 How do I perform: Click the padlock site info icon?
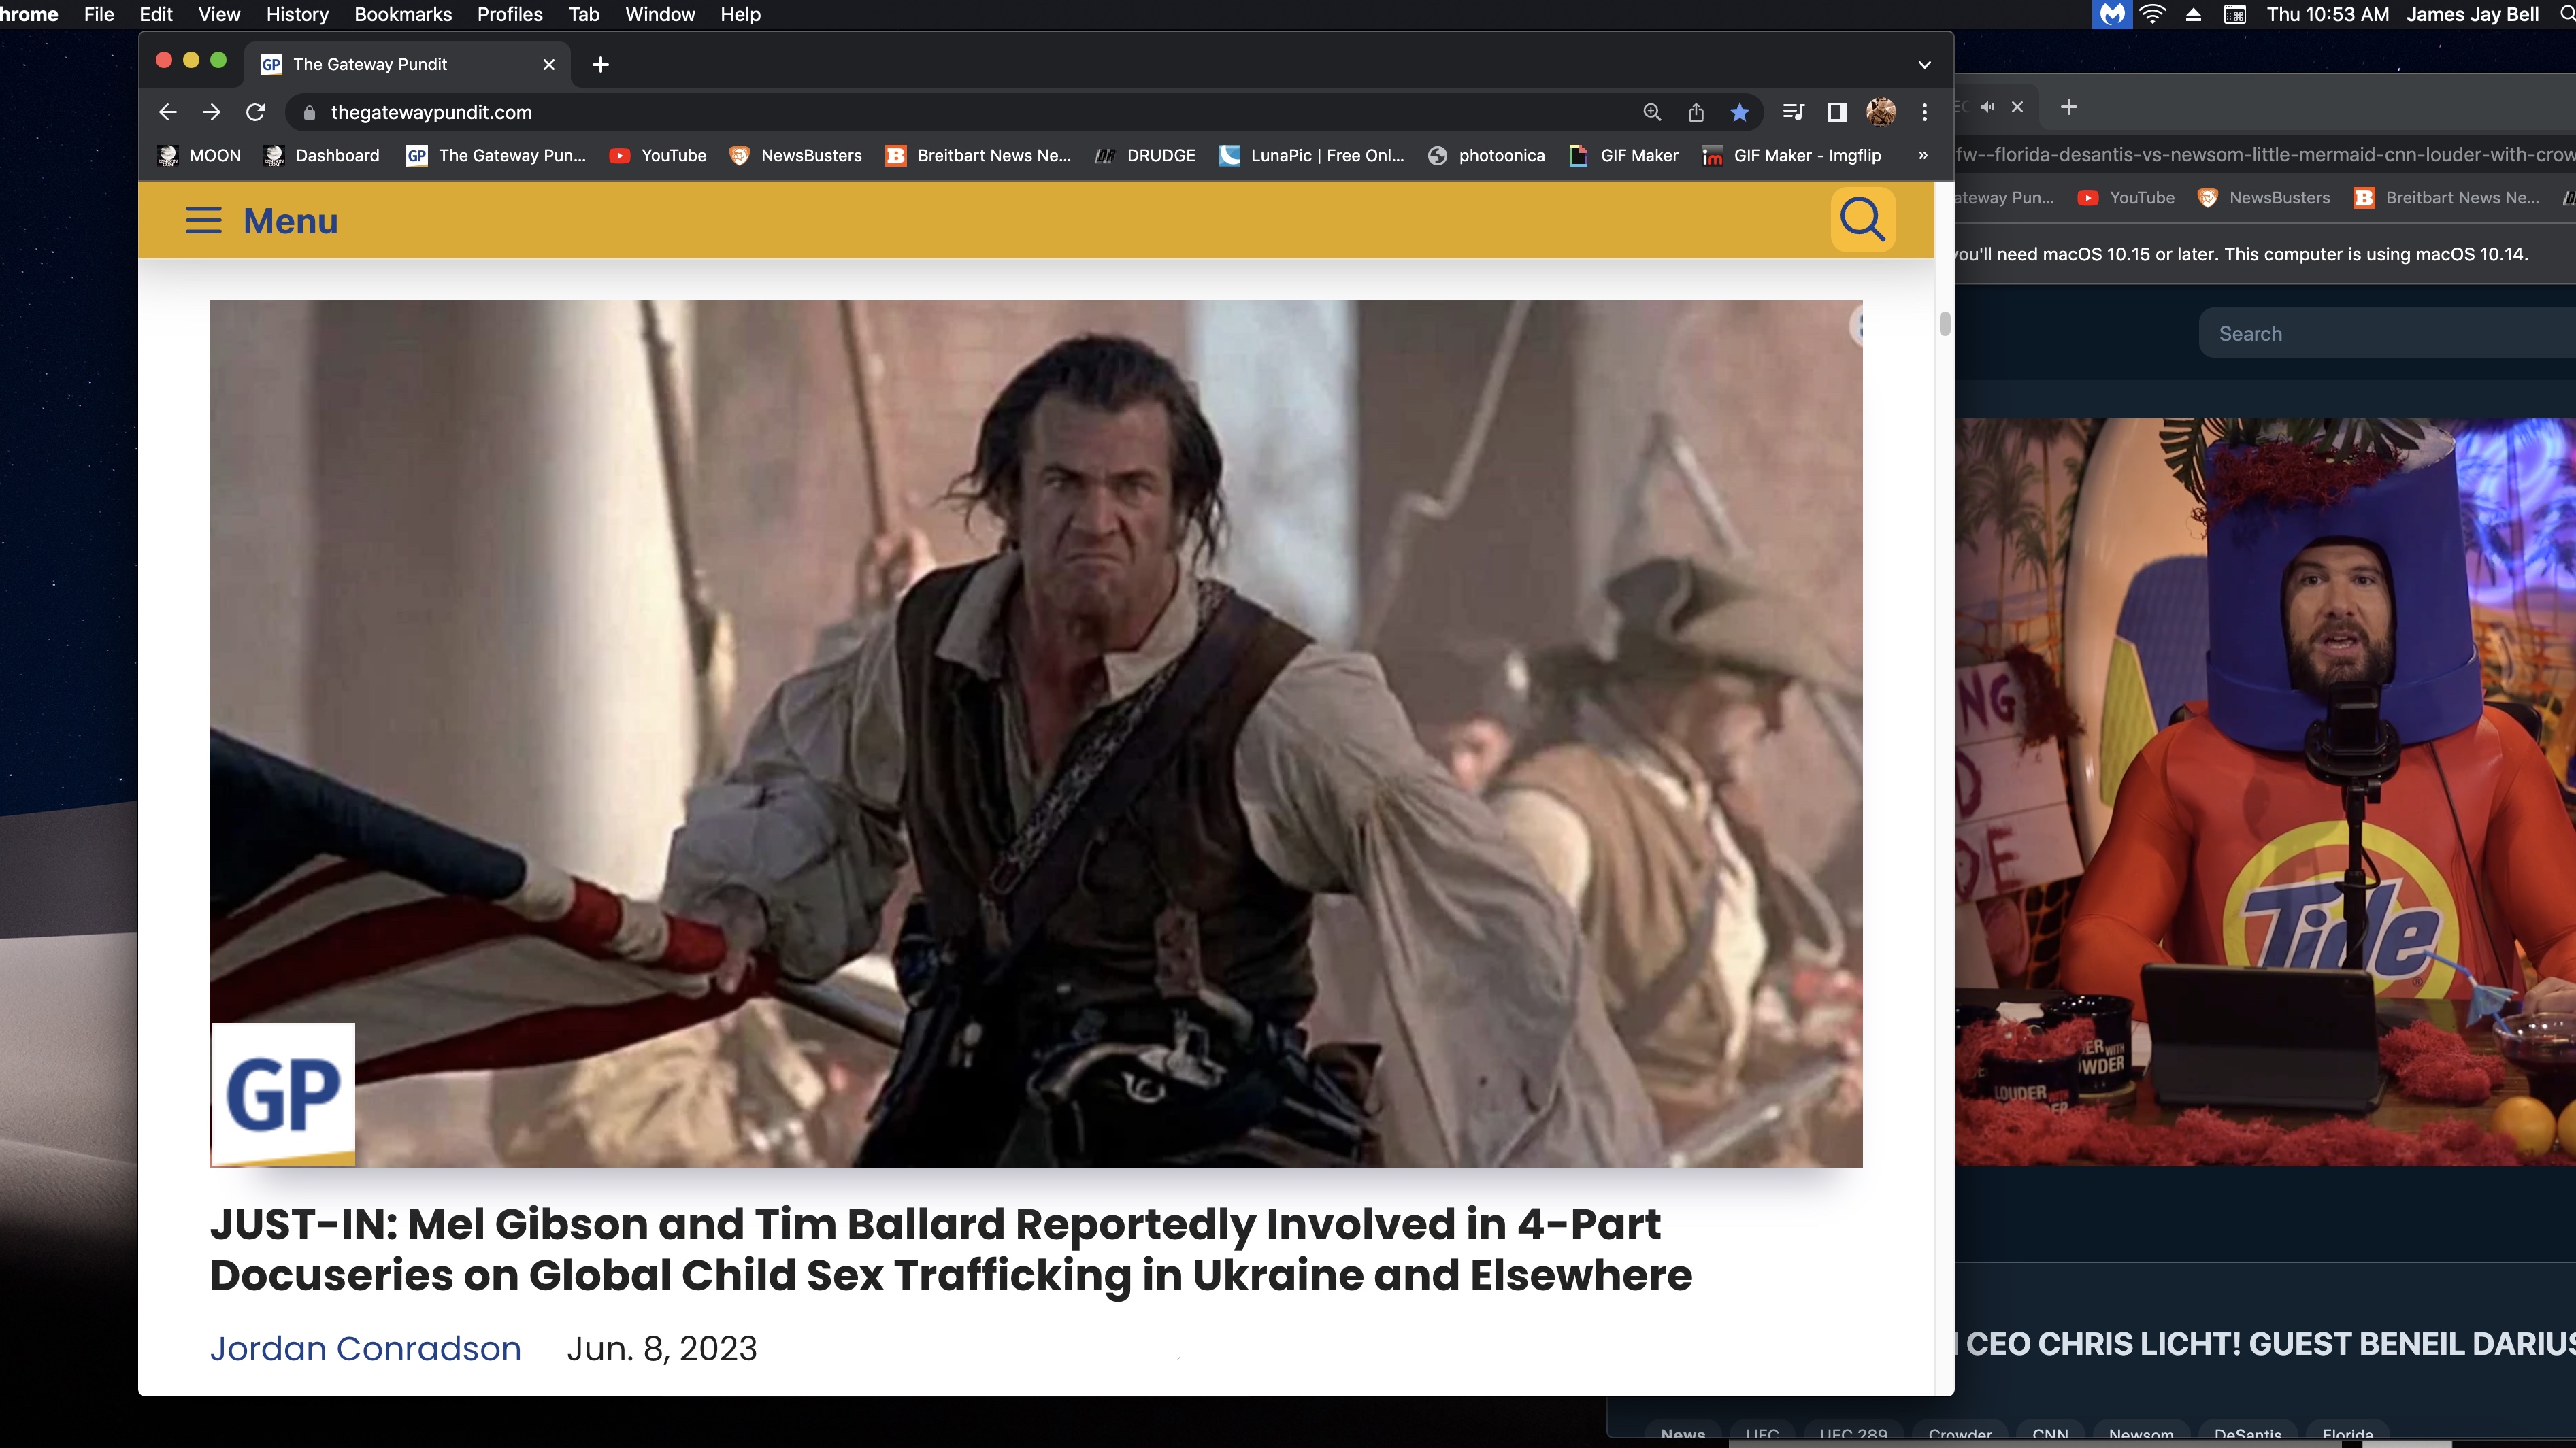click(x=309, y=112)
